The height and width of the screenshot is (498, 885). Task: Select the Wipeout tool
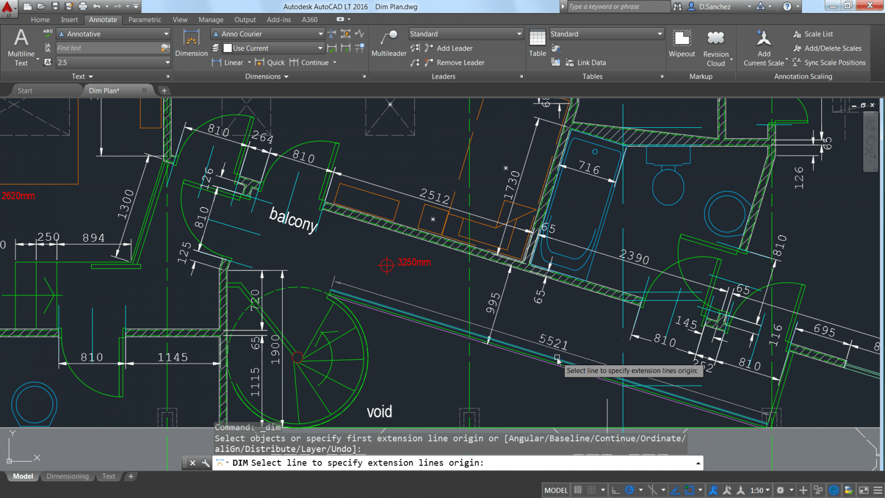pos(681,44)
